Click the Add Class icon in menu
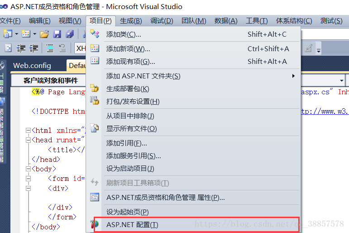This screenshot has width=349, height=233. click(95, 34)
